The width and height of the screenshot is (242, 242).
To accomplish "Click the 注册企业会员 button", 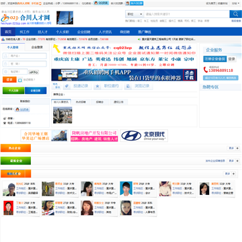I will 215,59.
